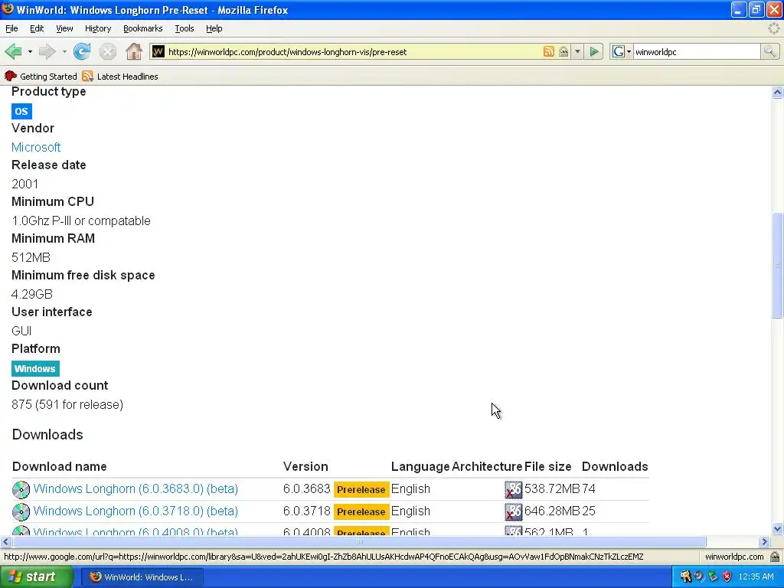Click the 538.72MB file size cell
784x588 pixels.
552,488
